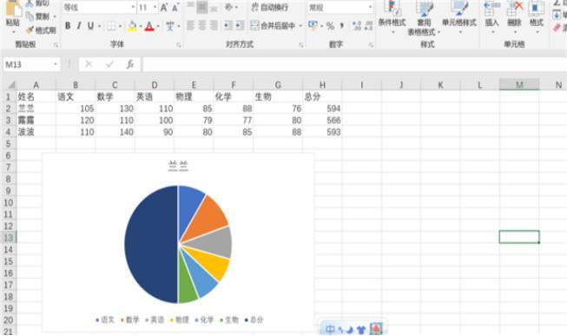The width and height of the screenshot is (567, 336).
Task: Click the insert function fx icon
Action: [130, 64]
